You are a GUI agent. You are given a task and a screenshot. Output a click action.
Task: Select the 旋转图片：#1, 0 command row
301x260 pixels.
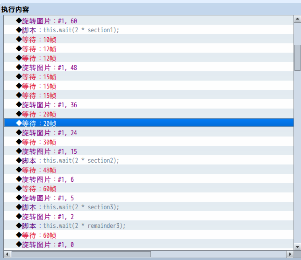149,244
